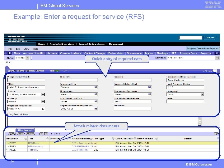Focus the Program Keyword field
This screenshot has height=168, width=224.
tap(26, 80)
